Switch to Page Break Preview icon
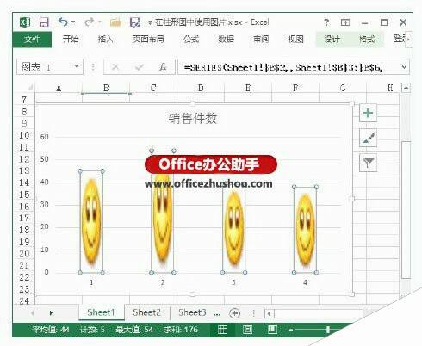Screen dimensions: 422x346 pyautogui.click(x=272, y=330)
